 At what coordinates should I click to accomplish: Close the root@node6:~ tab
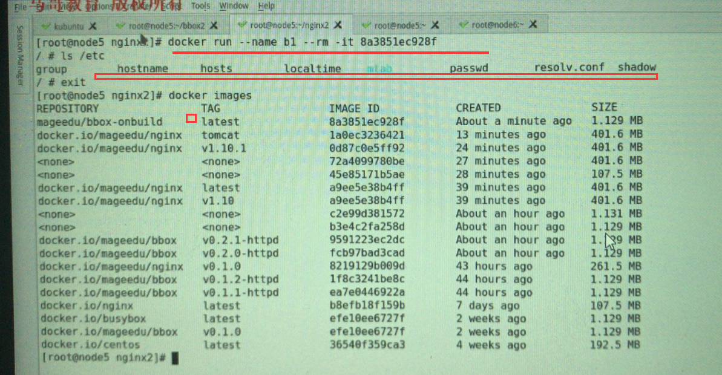tap(533, 24)
